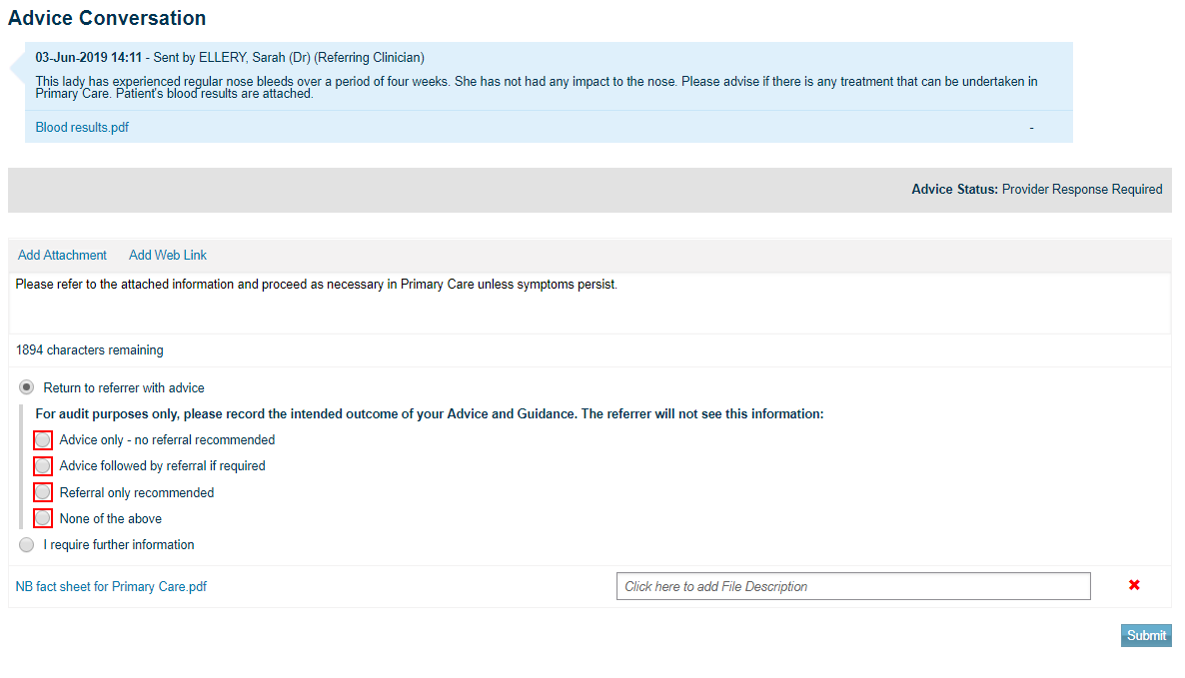1185x678 pixels.
Task: Click the '1894 characters remaining' counter text
Action: 89,350
